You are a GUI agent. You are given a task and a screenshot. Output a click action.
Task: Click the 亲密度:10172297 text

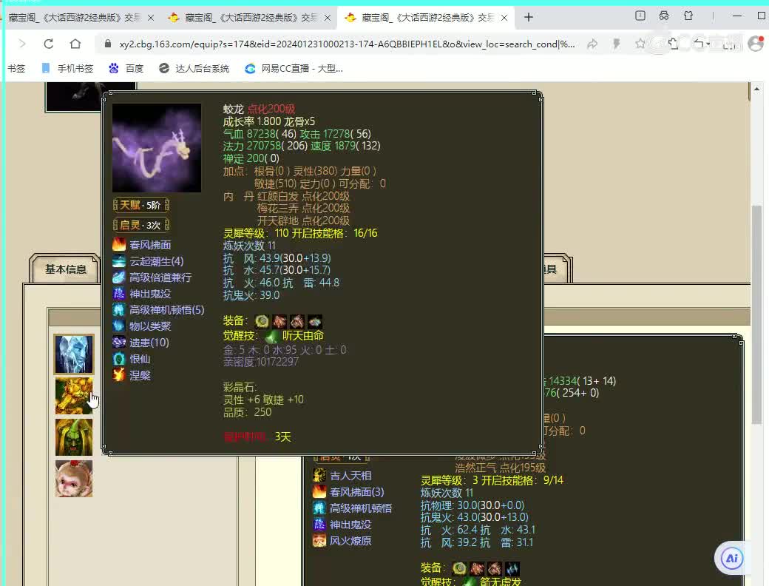[x=261, y=362]
